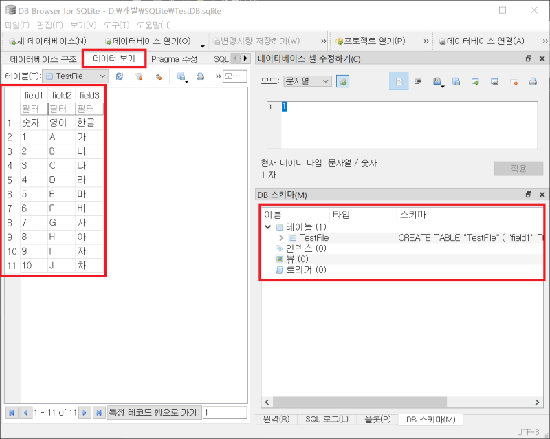Click the set as NULL icon
The height and width of the screenshot is (439, 550).
[514, 82]
